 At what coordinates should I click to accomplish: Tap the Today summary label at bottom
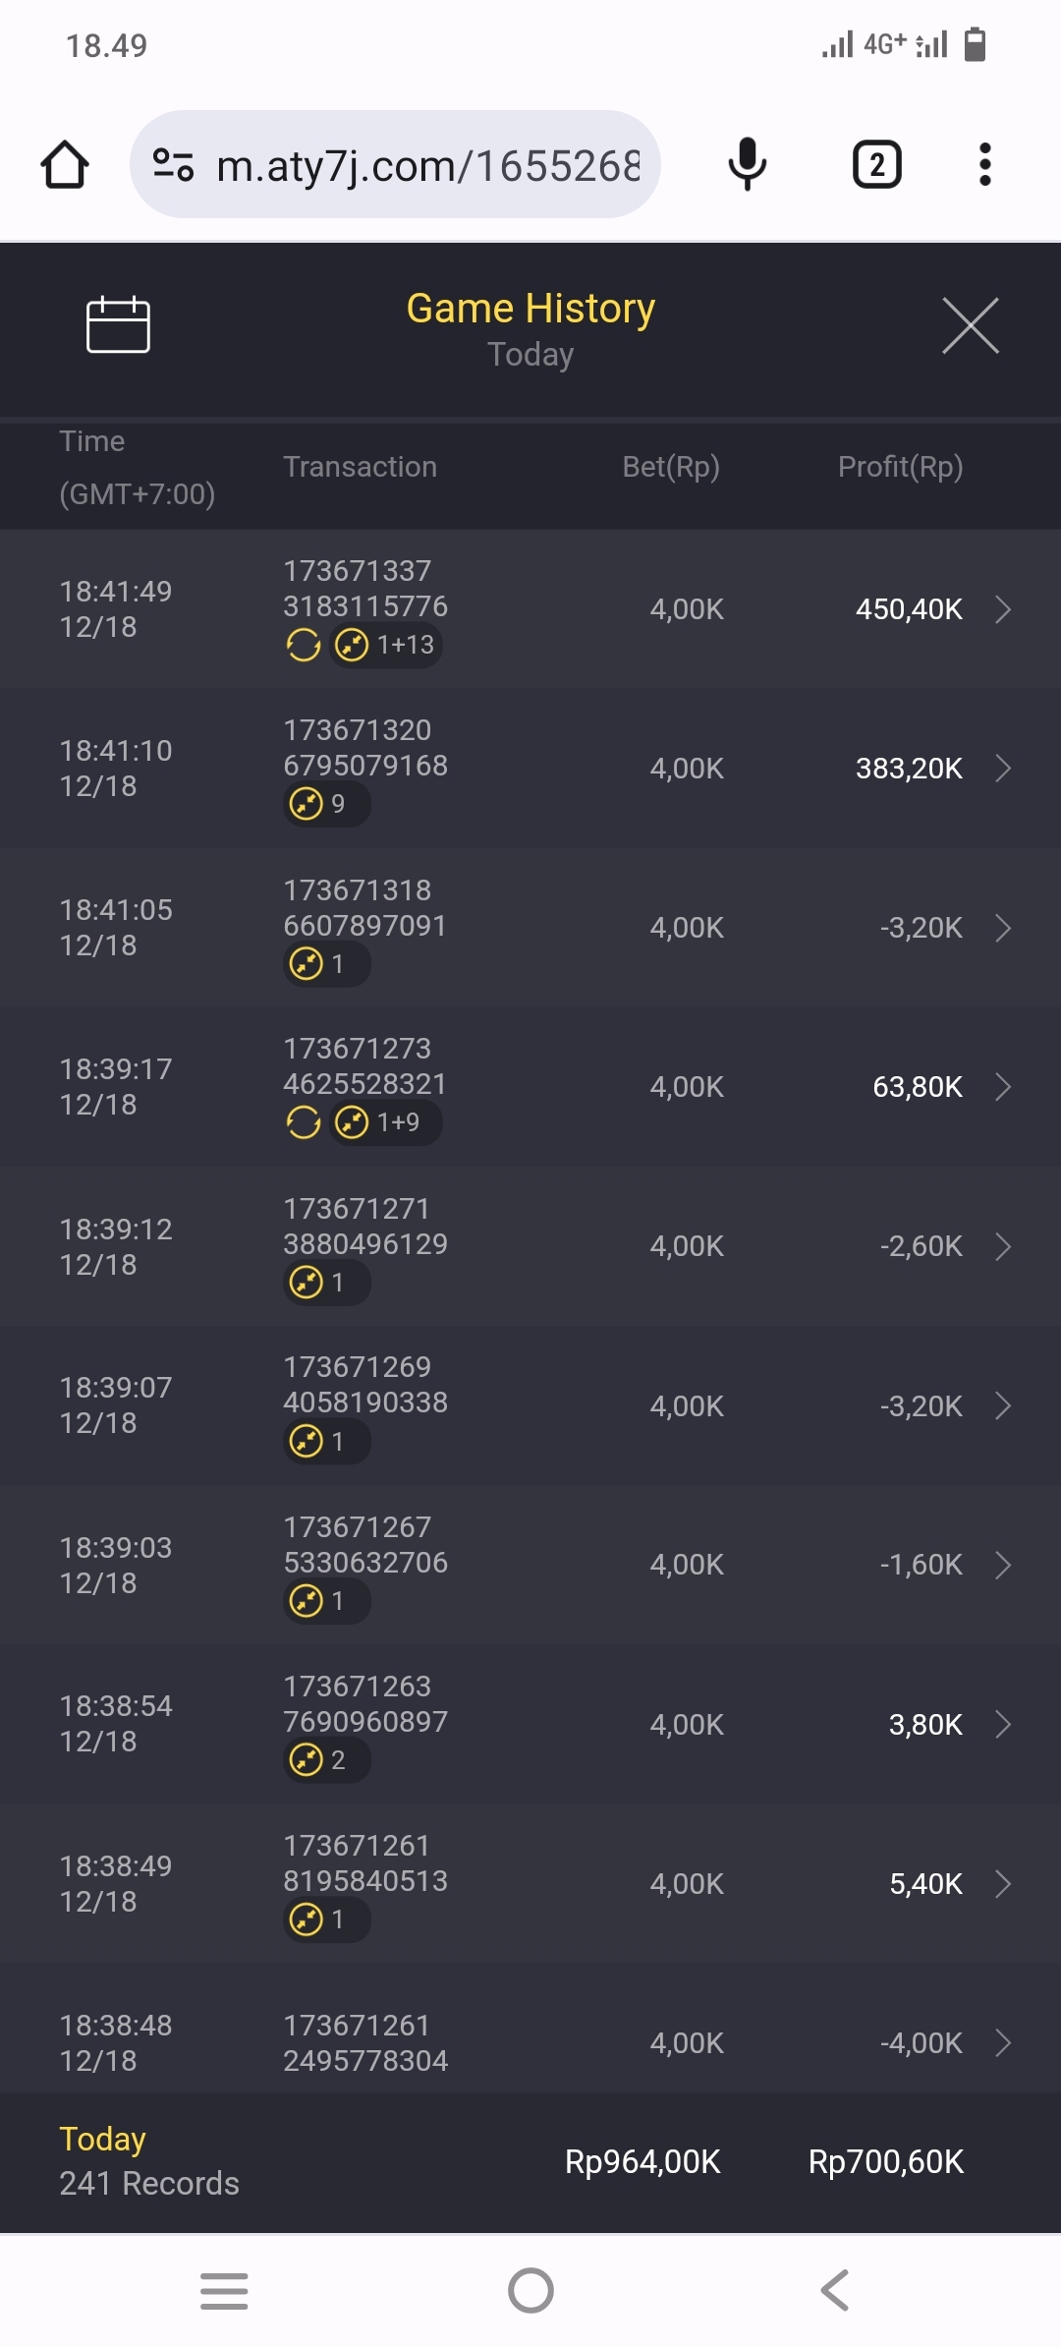click(x=102, y=2140)
